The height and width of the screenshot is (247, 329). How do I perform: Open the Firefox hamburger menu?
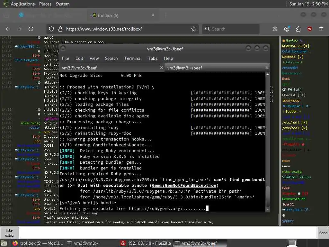point(321,29)
